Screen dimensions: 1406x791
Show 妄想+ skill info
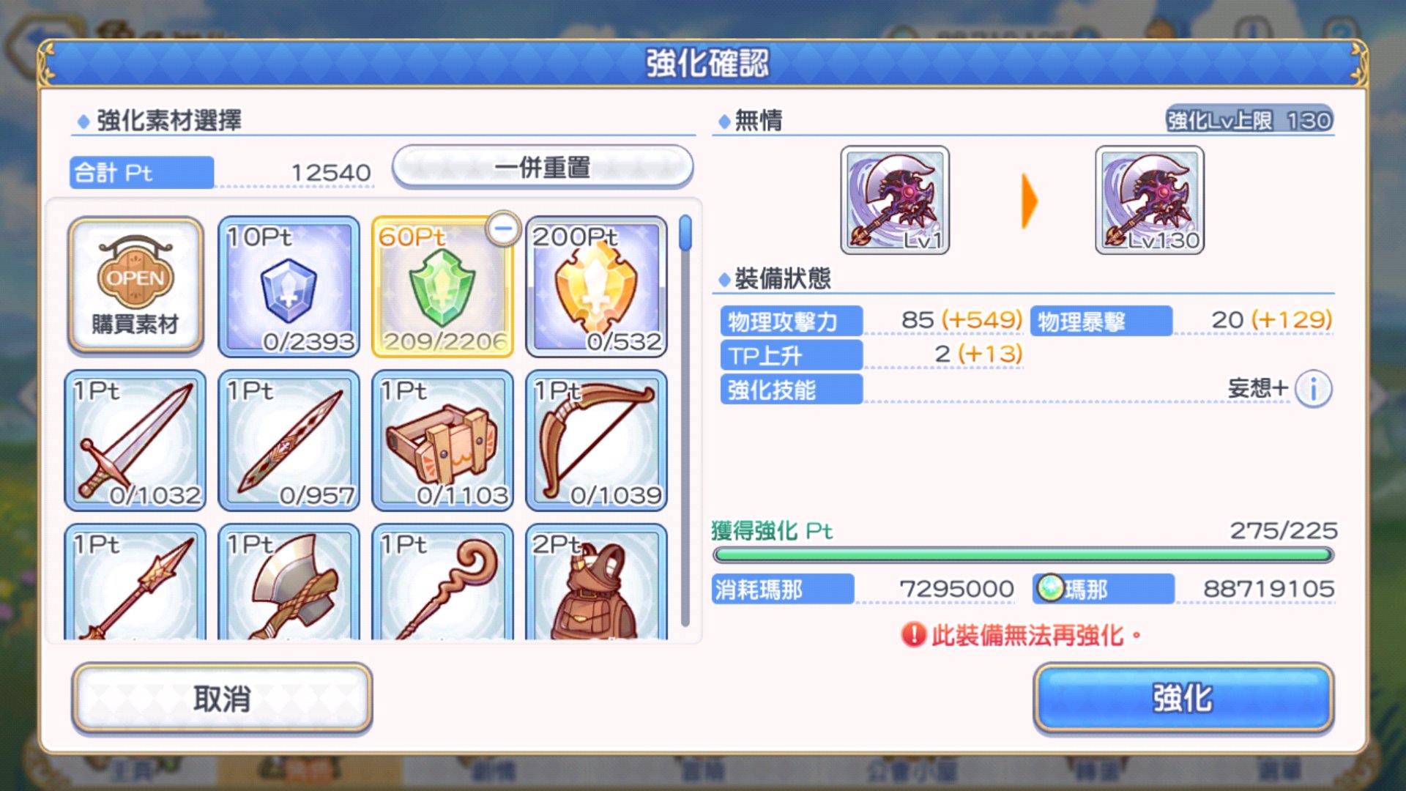tap(1313, 389)
